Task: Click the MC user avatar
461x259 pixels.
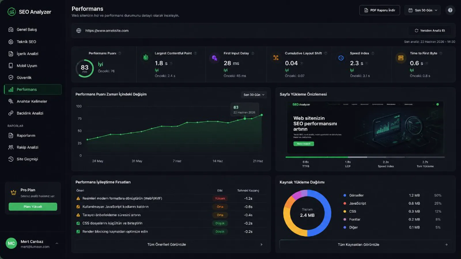Action: pyautogui.click(x=11, y=243)
